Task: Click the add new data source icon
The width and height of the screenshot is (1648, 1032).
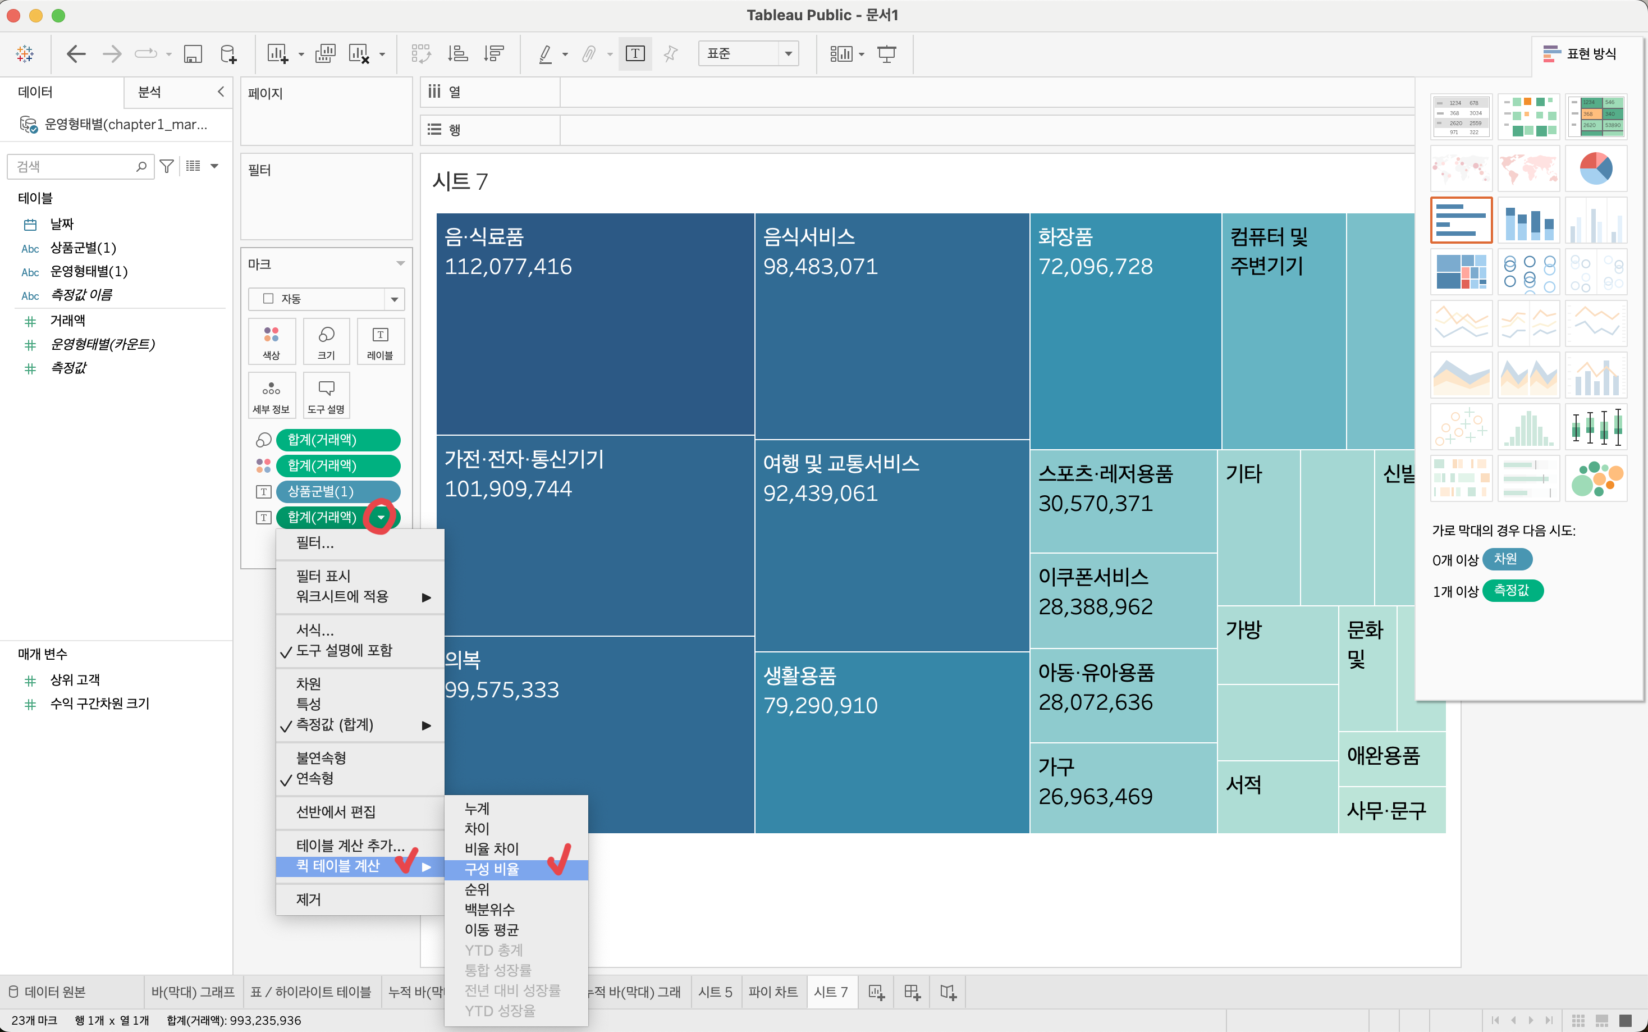Action: point(228,54)
